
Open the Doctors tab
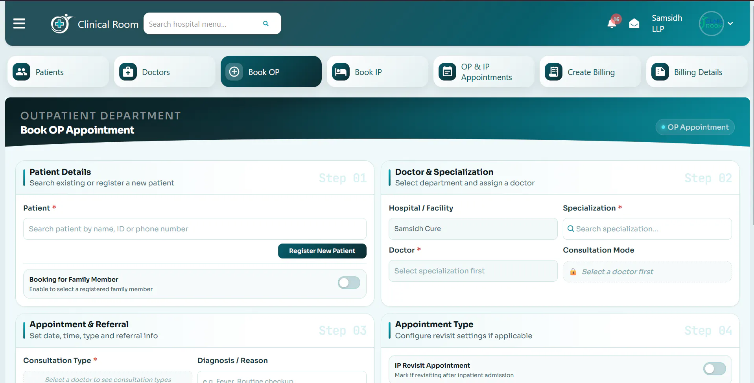(164, 71)
